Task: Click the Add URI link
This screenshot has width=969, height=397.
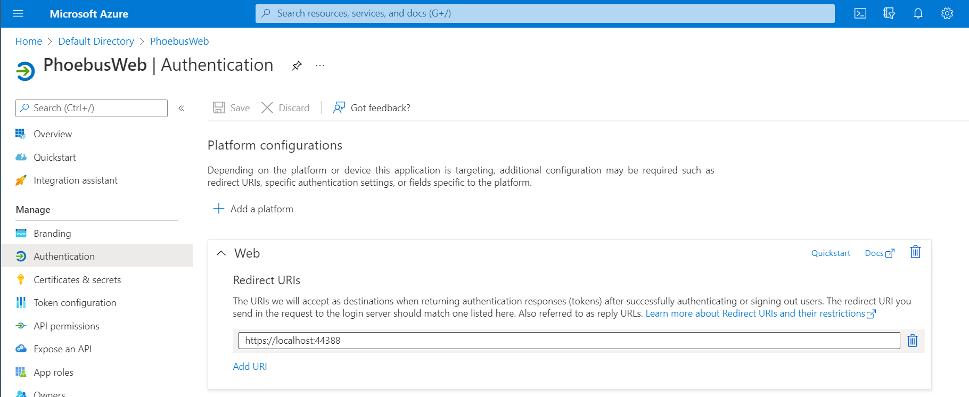Action: coord(250,366)
